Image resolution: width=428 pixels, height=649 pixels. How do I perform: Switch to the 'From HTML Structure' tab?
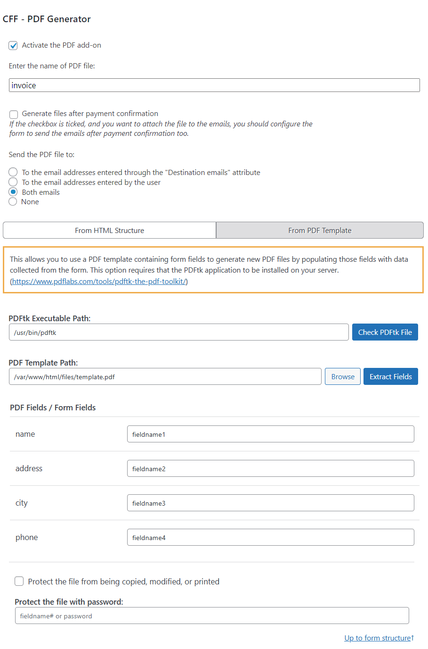pyautogui.click(x=109, y=230)
